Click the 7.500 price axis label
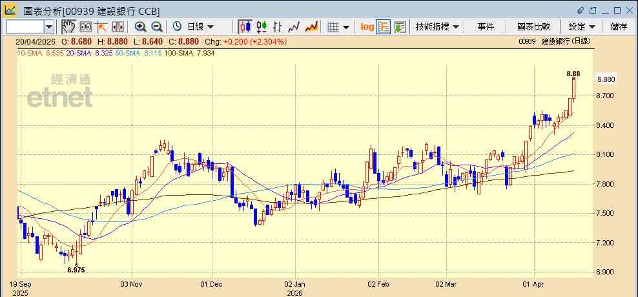The image size is (638, 297). (x=605, y=213)
